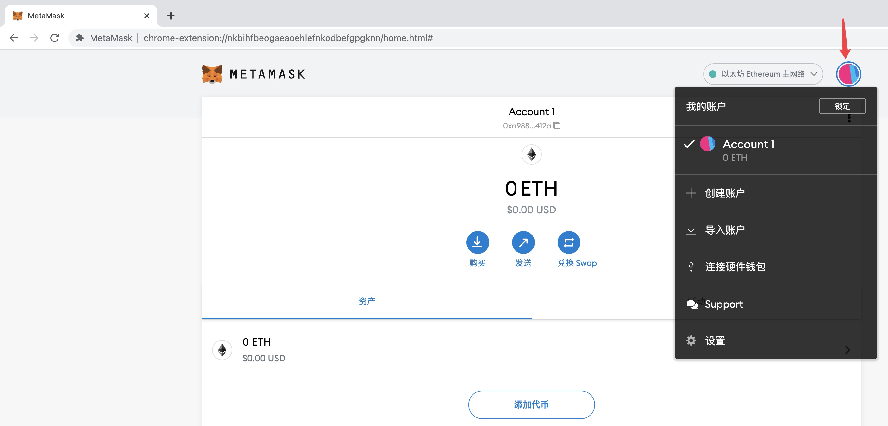Click the 添加代币 button
This screenshot has height=426, width=888.
531,404
